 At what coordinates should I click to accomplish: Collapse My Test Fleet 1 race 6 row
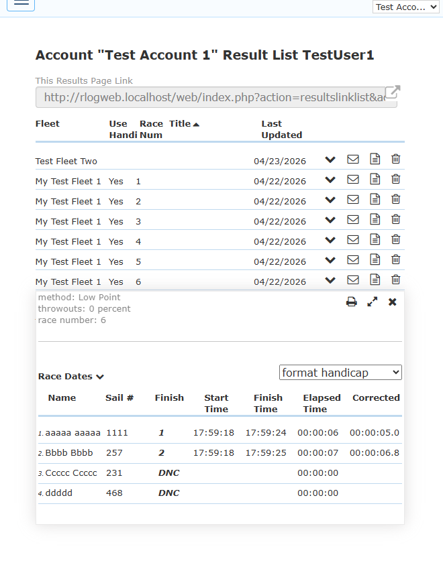click(330, 281)
